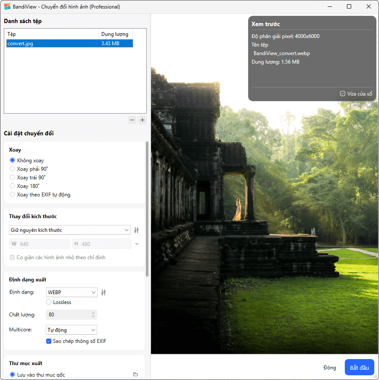
Task: Click the Tệp column header
Action: coord(51,34)
